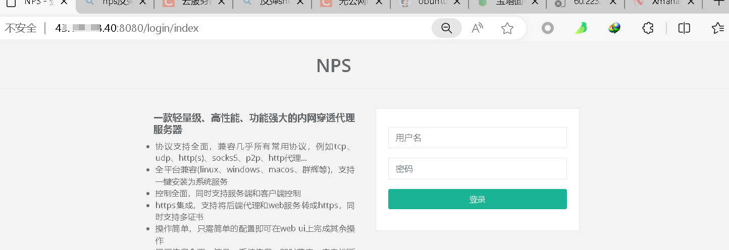The image size is (729, 250).
Task: Open the page zoom magnifier icon
Action: (447, 28)
